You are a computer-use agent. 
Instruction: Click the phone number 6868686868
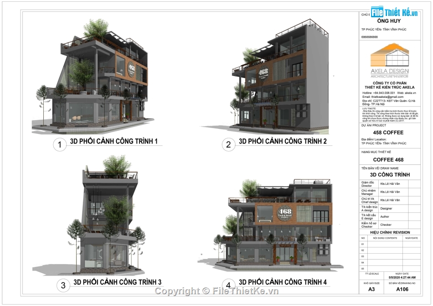pos(369,37)
